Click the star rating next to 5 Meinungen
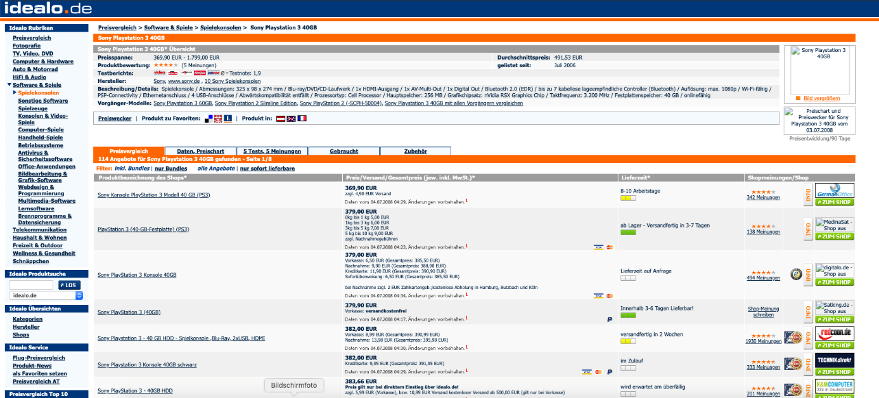879x398 pixels. point(166,65)
